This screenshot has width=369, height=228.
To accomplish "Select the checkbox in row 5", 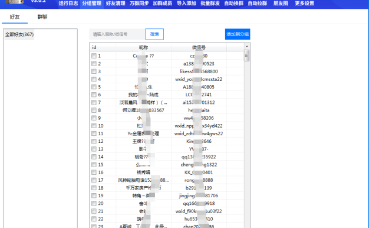I will coord(94,87).
